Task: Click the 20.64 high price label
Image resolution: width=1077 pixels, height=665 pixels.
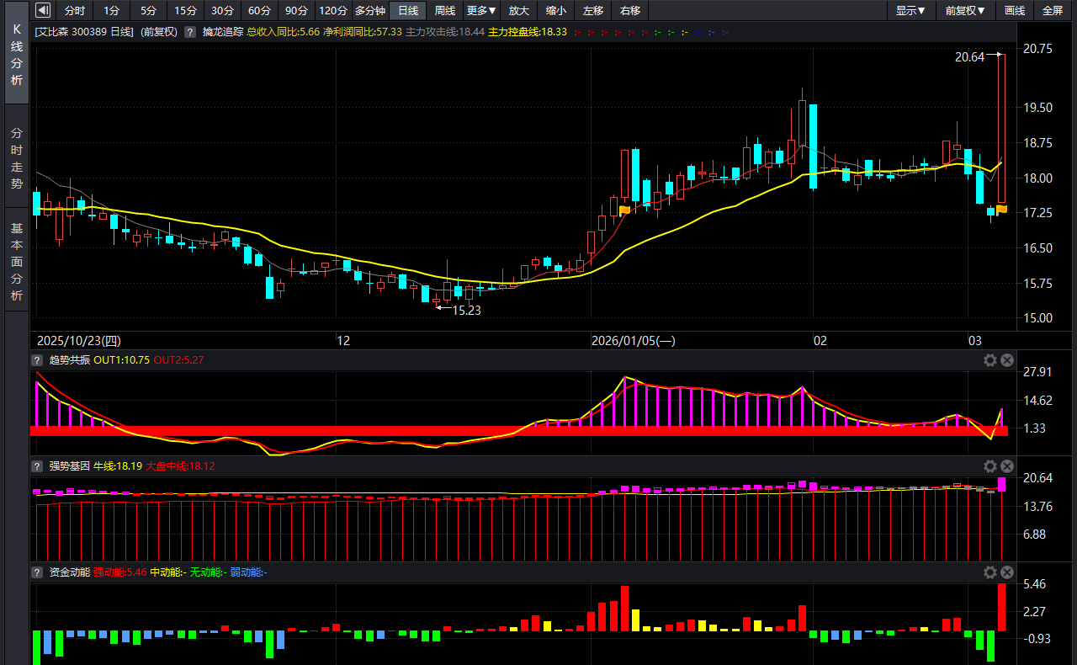Action: (x=969, y=57)
